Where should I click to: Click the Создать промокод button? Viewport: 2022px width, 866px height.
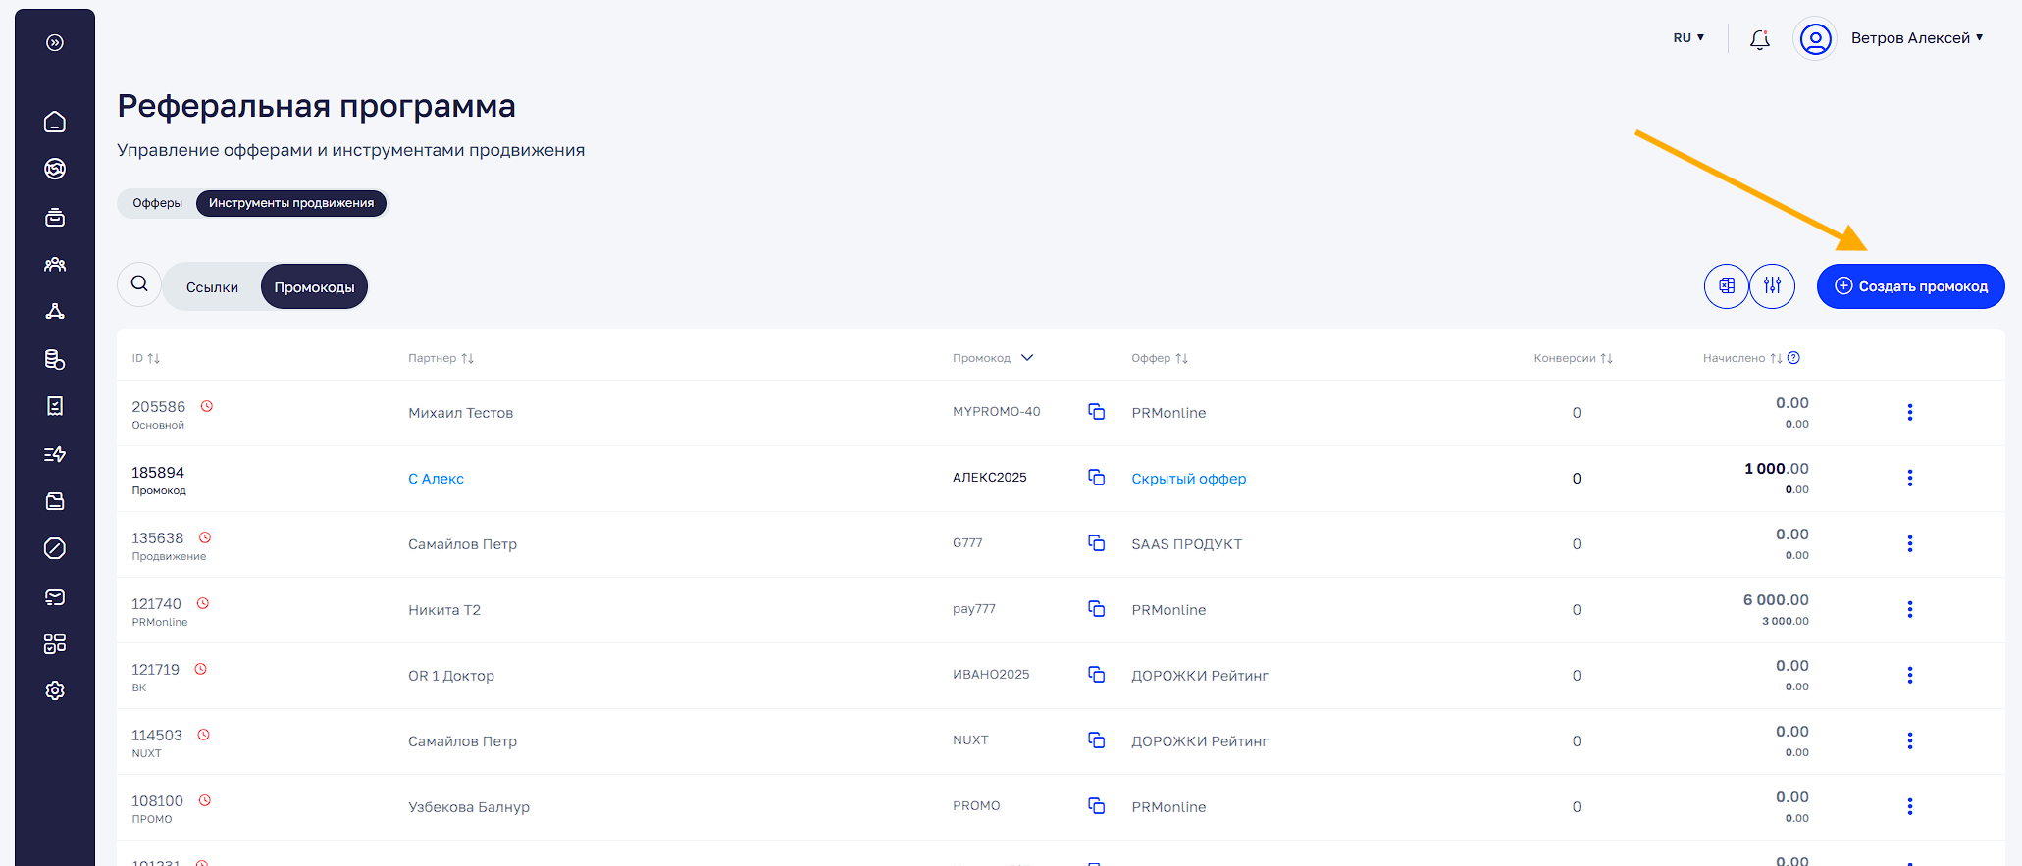[x=1910, y=286]
